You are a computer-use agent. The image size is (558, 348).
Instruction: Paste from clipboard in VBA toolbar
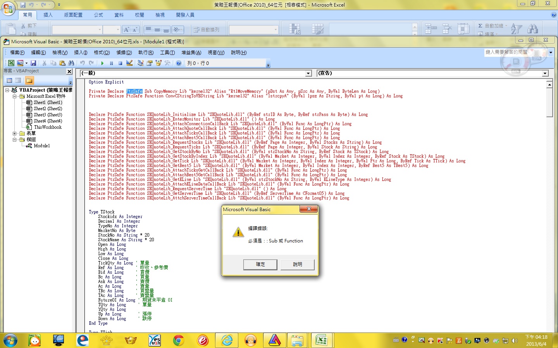[62, 63]
